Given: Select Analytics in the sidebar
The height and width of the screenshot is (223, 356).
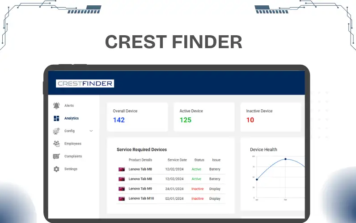Looking at the screenshot, I should pos(72,118).
